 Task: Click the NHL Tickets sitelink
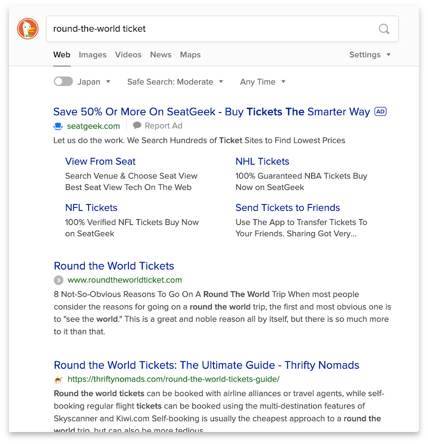coord(262,161)
